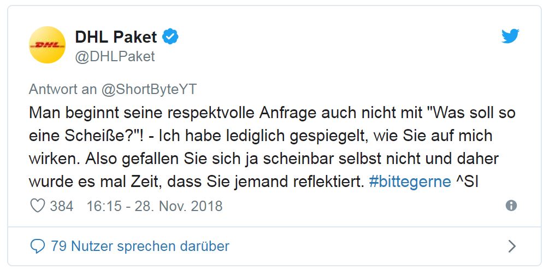Click the speech bubble conversation icon
This screenshot has height=269, width=549.
click(x=37, y=246)
